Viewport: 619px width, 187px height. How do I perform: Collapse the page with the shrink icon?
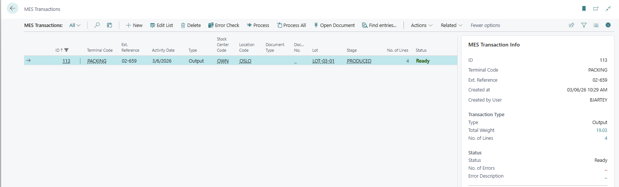point(608,9)
